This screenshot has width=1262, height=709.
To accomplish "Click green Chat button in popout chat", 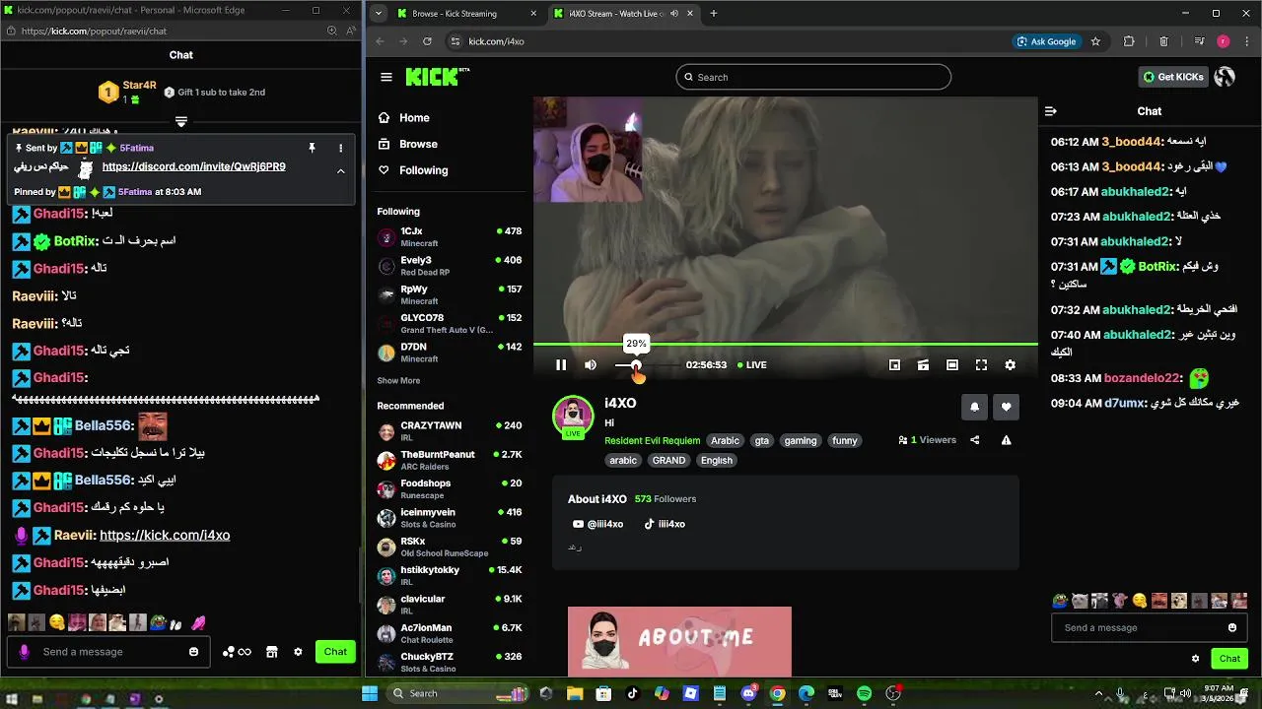I will (x=335, y=652).
